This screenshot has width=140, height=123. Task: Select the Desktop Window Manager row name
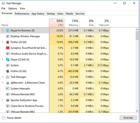[25, 36]
